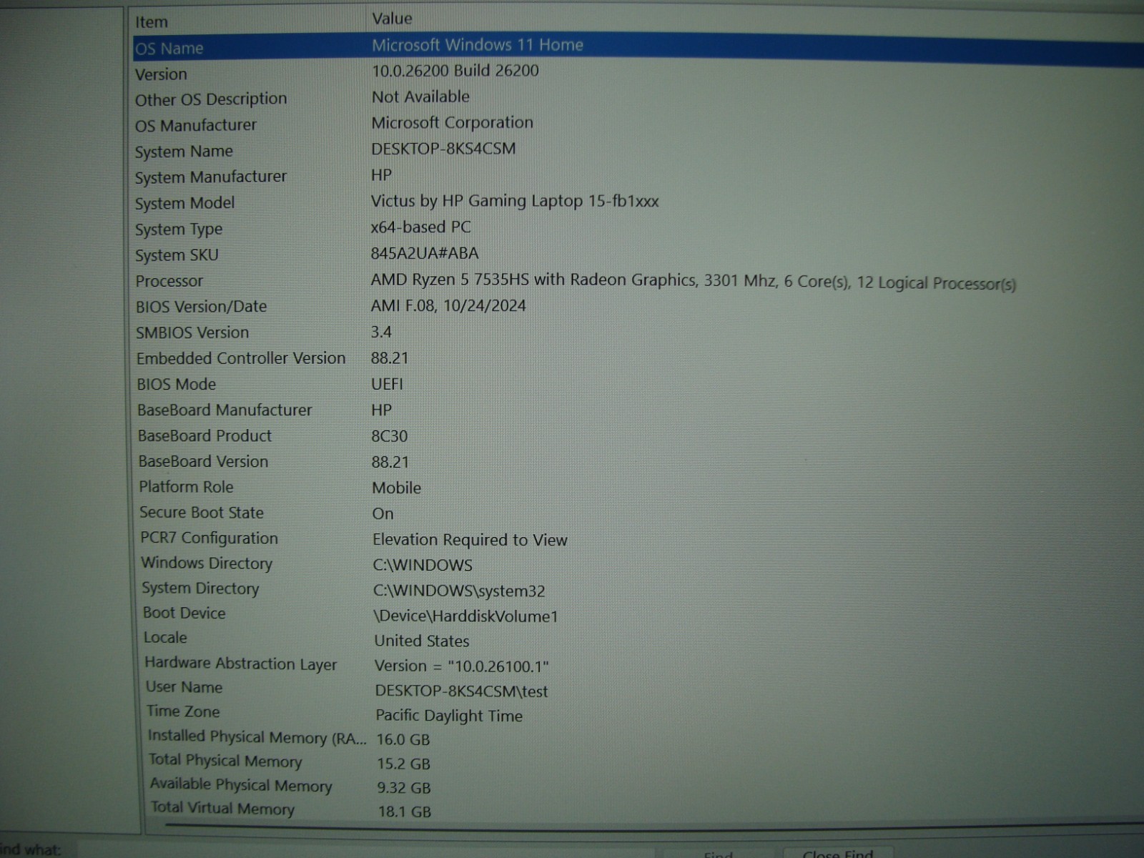Viewport: 1144px width, 858px height.
Task: Select the BaseBoard Manufacturer item
Action: coord(225,410)
